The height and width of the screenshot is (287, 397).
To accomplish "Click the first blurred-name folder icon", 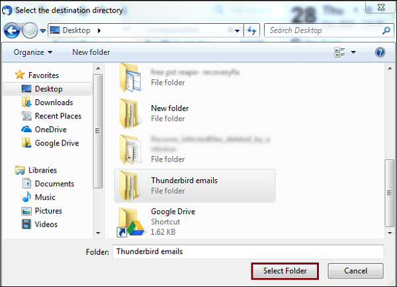I will click(130, 77).
